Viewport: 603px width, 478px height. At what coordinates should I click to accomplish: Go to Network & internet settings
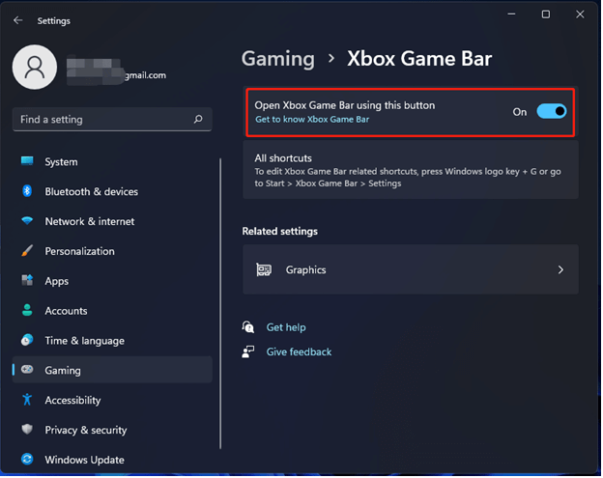coord(112,221)
